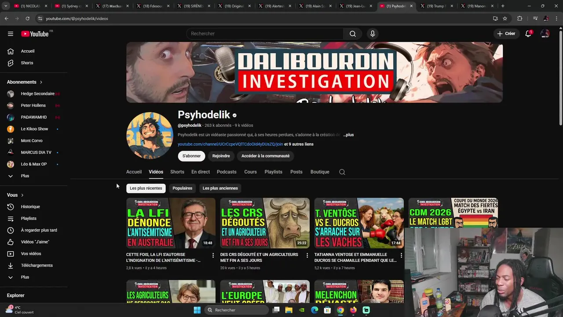
Task: Open MARCUS DIA TV subscription
Action: click(35, 152)
